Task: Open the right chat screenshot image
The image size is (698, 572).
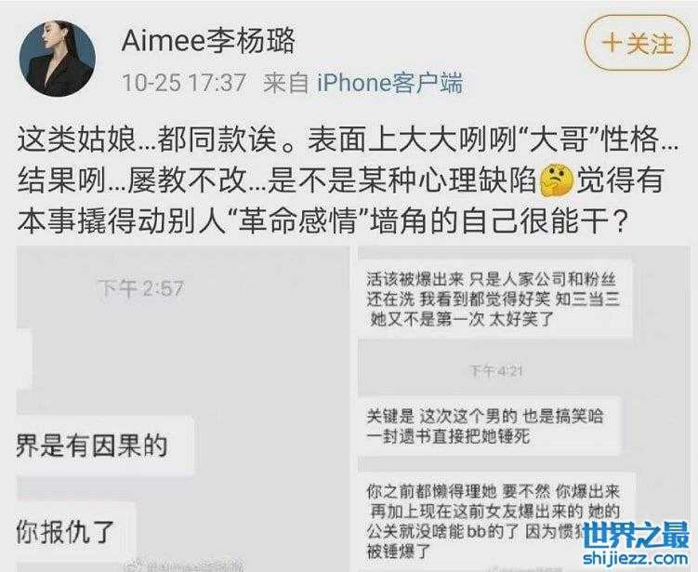Action: click(x=524, y=408)
